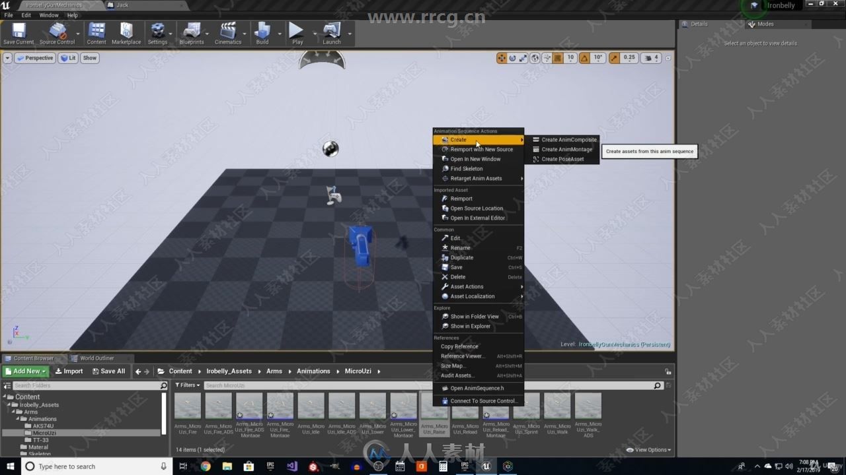Open the Window menu
The image size is (846, 475).
pyautogui.click(x=49, y=15)
